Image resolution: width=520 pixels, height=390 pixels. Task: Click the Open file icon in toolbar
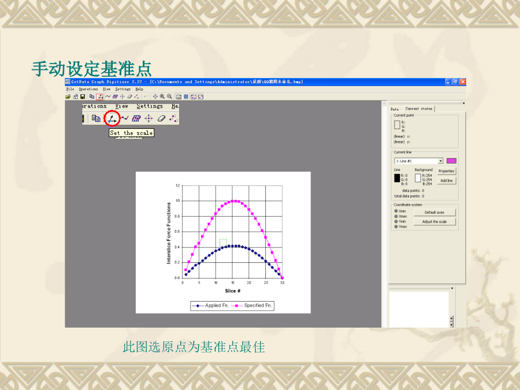68,96
